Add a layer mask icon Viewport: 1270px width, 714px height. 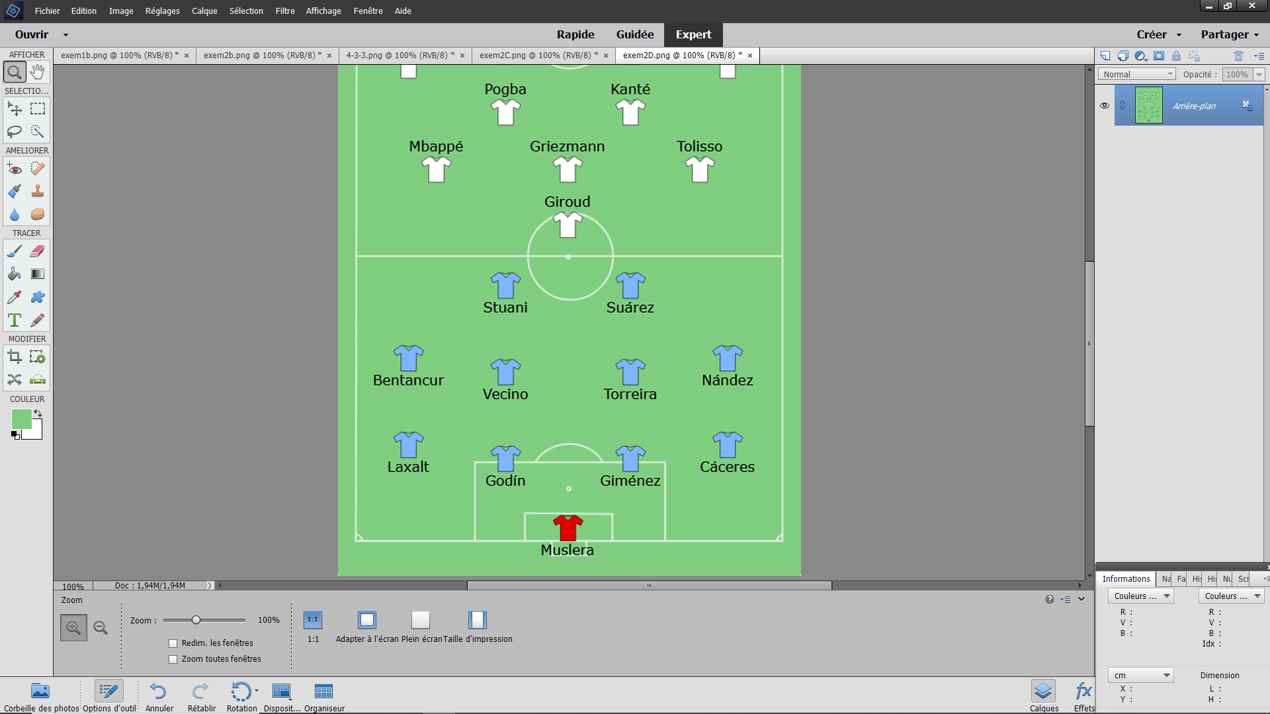point(1159,56)
